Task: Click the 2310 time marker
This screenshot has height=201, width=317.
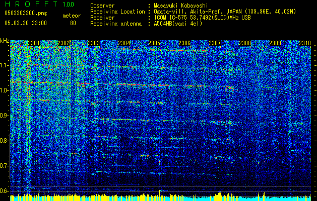Action: pos(305,43)
